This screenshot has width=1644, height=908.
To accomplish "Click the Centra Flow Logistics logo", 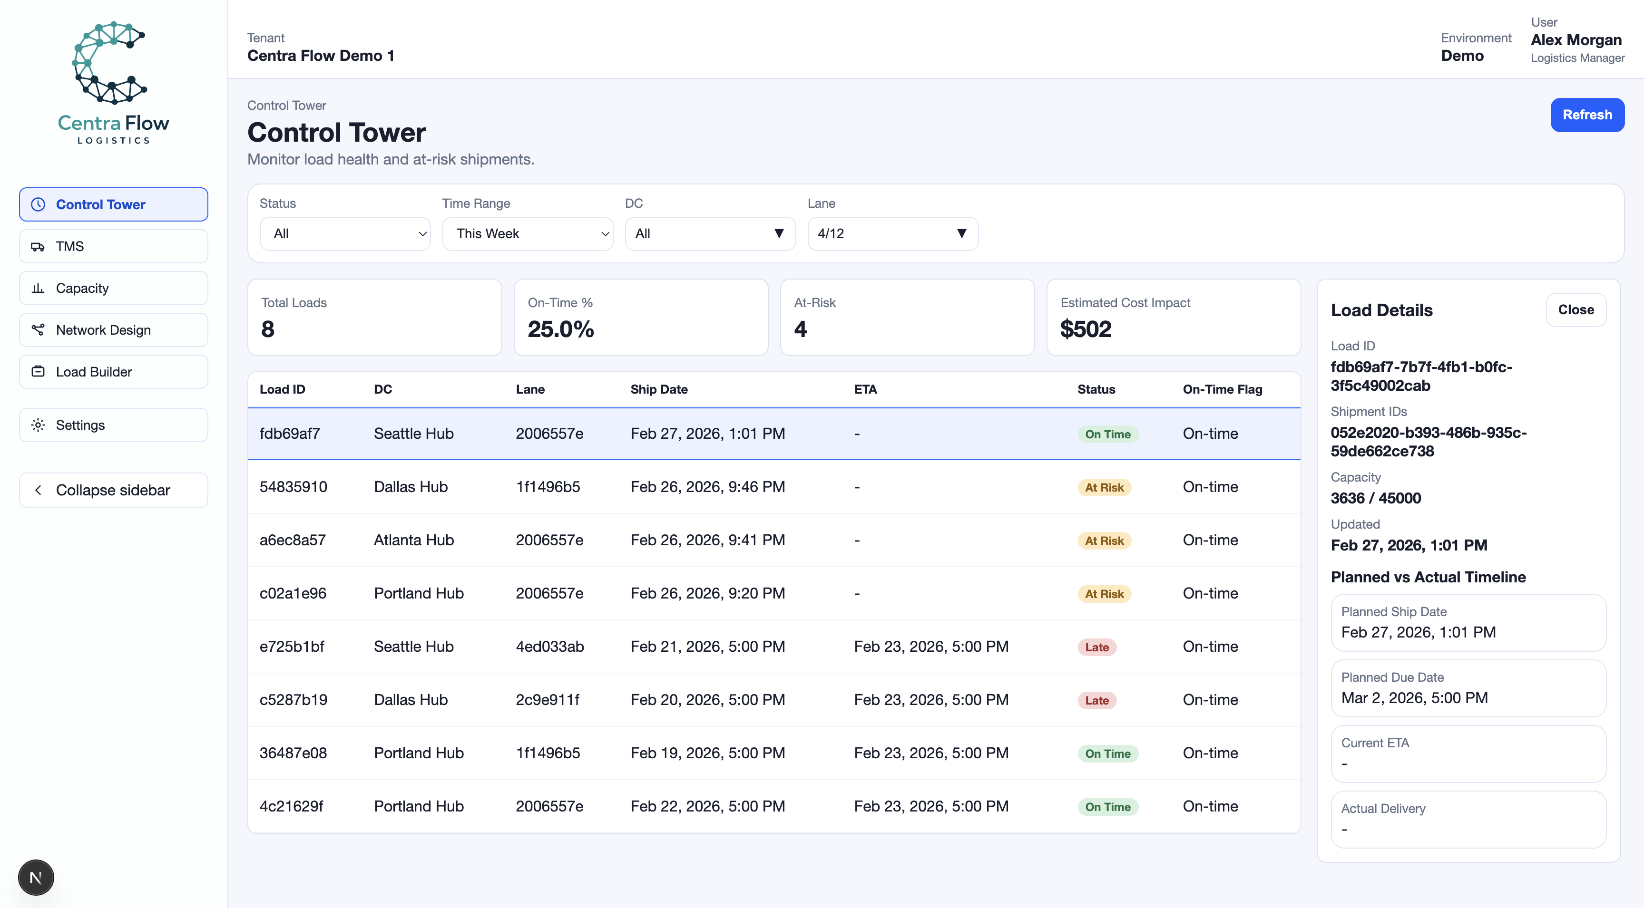I will (x=114, y=83).
